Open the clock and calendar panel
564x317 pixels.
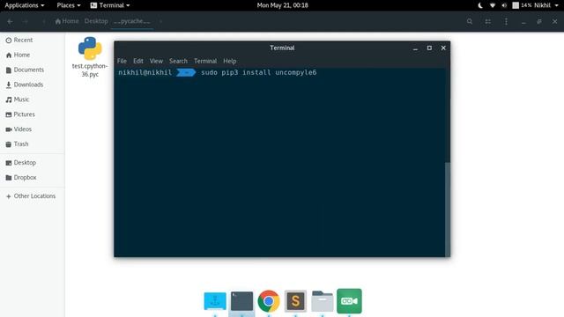tap(282, 5)
